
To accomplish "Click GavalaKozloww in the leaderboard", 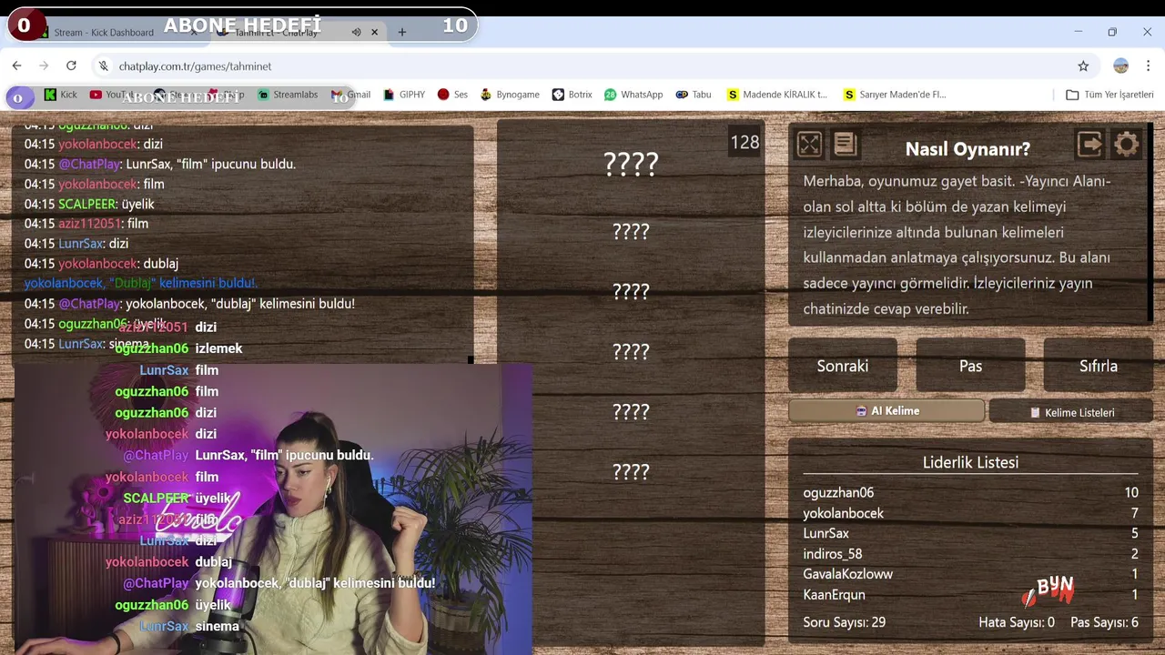I will (x=847, y=574).
